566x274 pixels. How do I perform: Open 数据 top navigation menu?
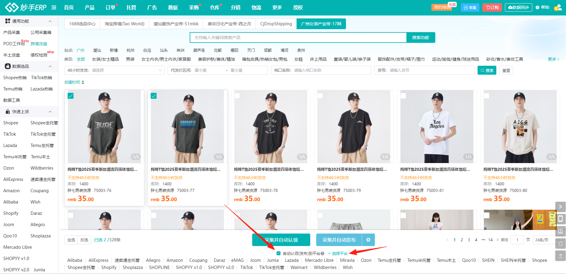[173, 7]
